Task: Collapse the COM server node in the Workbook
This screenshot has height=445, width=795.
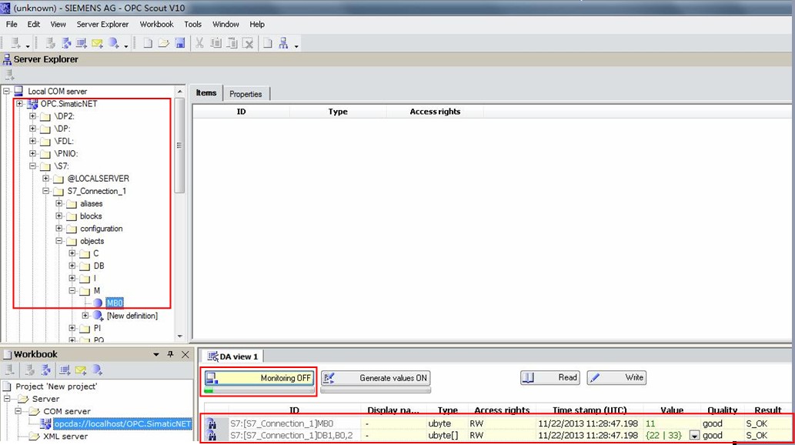Action: 18,411
